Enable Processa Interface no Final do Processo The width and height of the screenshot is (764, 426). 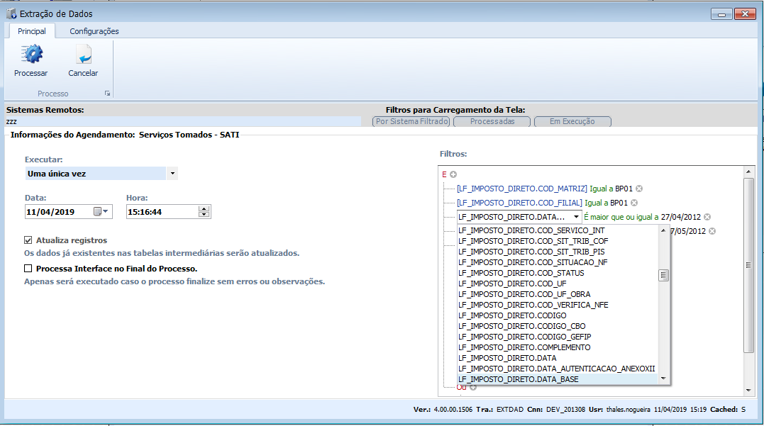click(28, 269)
